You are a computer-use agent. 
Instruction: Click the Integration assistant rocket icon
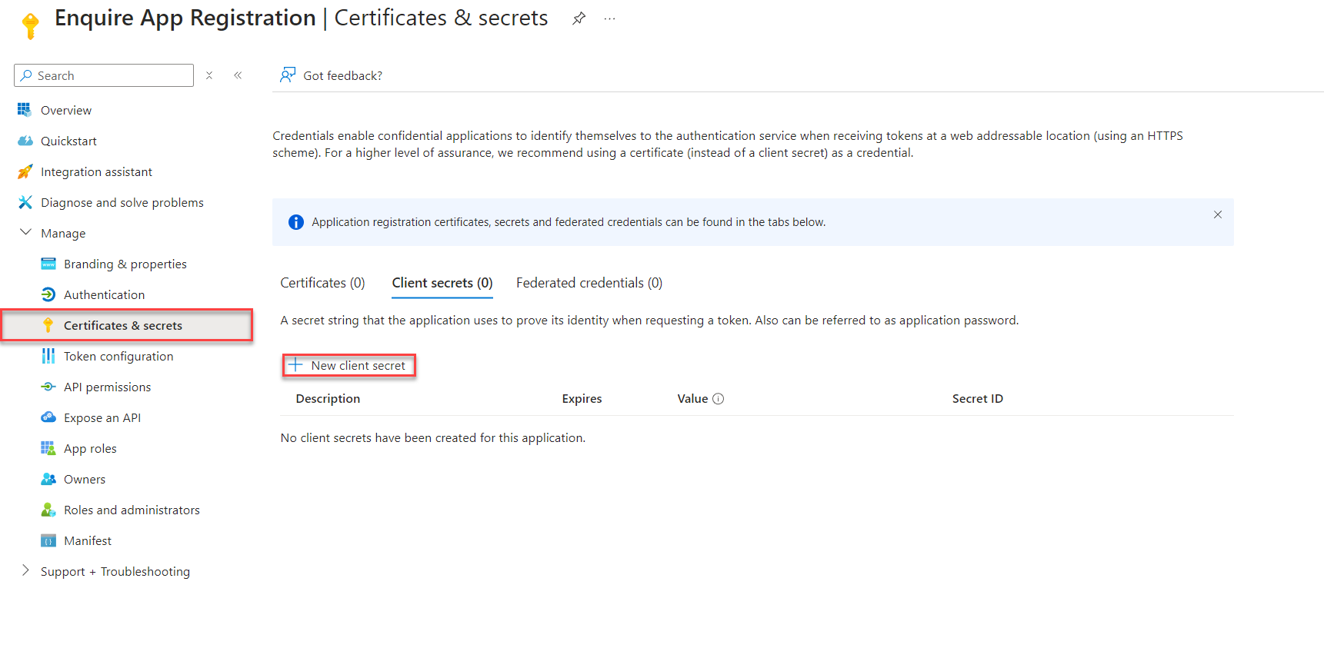pyautogui.click(x=25, y=171)
